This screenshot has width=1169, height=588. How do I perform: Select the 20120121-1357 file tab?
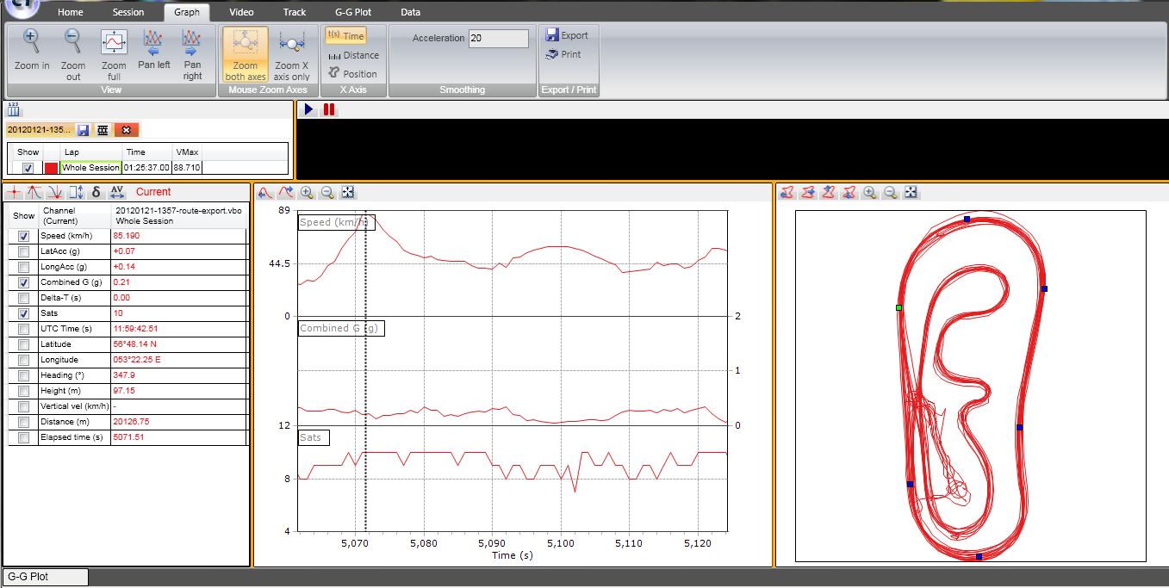click(x=39, y=130)
